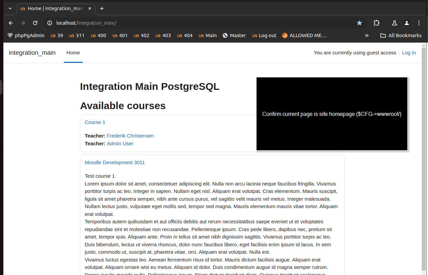Open a new browser tab
The width and height of the screenshot is (428, 275).
click(x=102, y=8)
